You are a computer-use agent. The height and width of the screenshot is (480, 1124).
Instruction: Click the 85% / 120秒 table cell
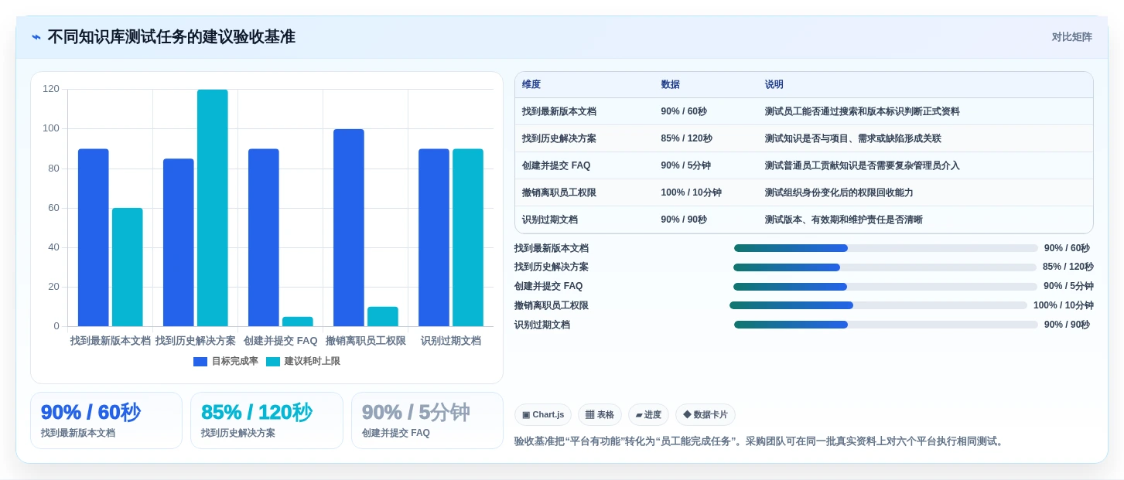(687, 138)
